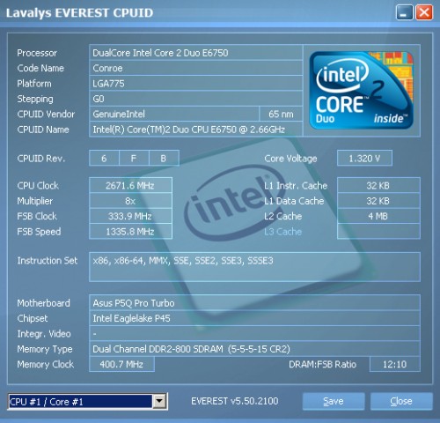Click the 1335.8 MHz FSB speed value

[x=130, y=232]
